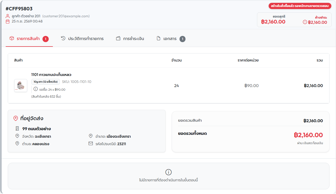Click the pin icon beside อำเภอ
Viewport: 336px width, 194px height.
point(91,136)
